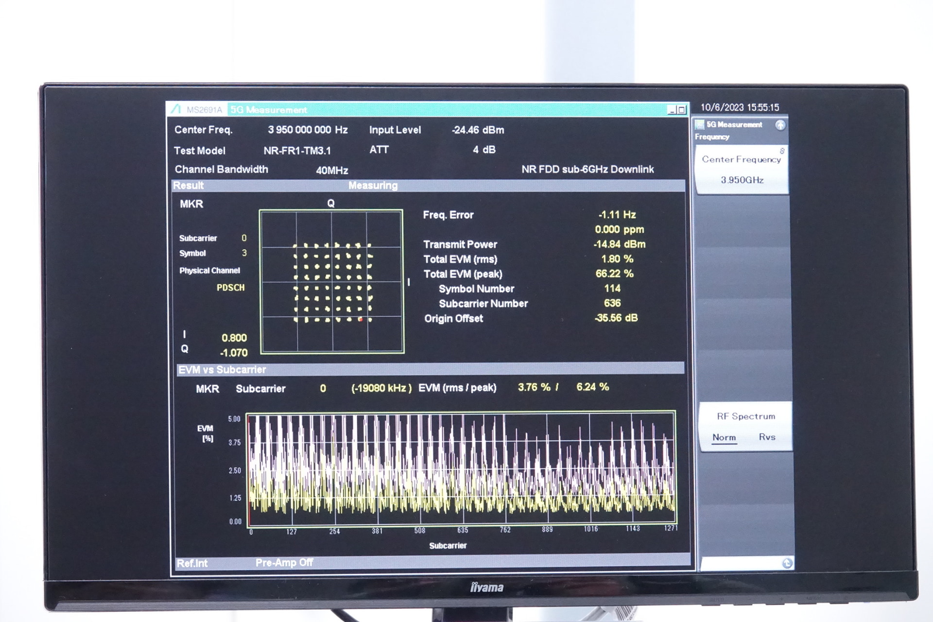The width and height of the screenshot is (933, 622).
Task: Select the 40MHz Channel Bandwidth value
Action: pos(332,171)
